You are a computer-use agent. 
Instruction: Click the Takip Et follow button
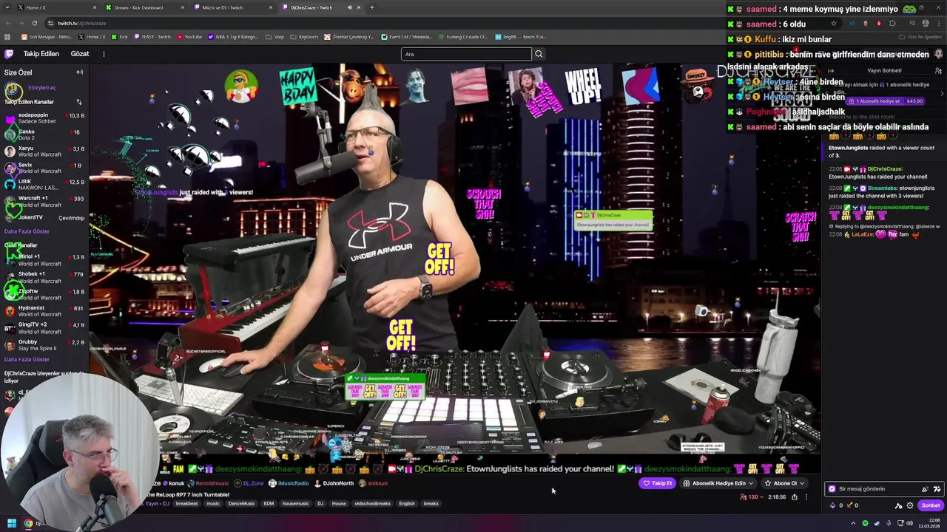pyautogui.click(x=657, y=483)
